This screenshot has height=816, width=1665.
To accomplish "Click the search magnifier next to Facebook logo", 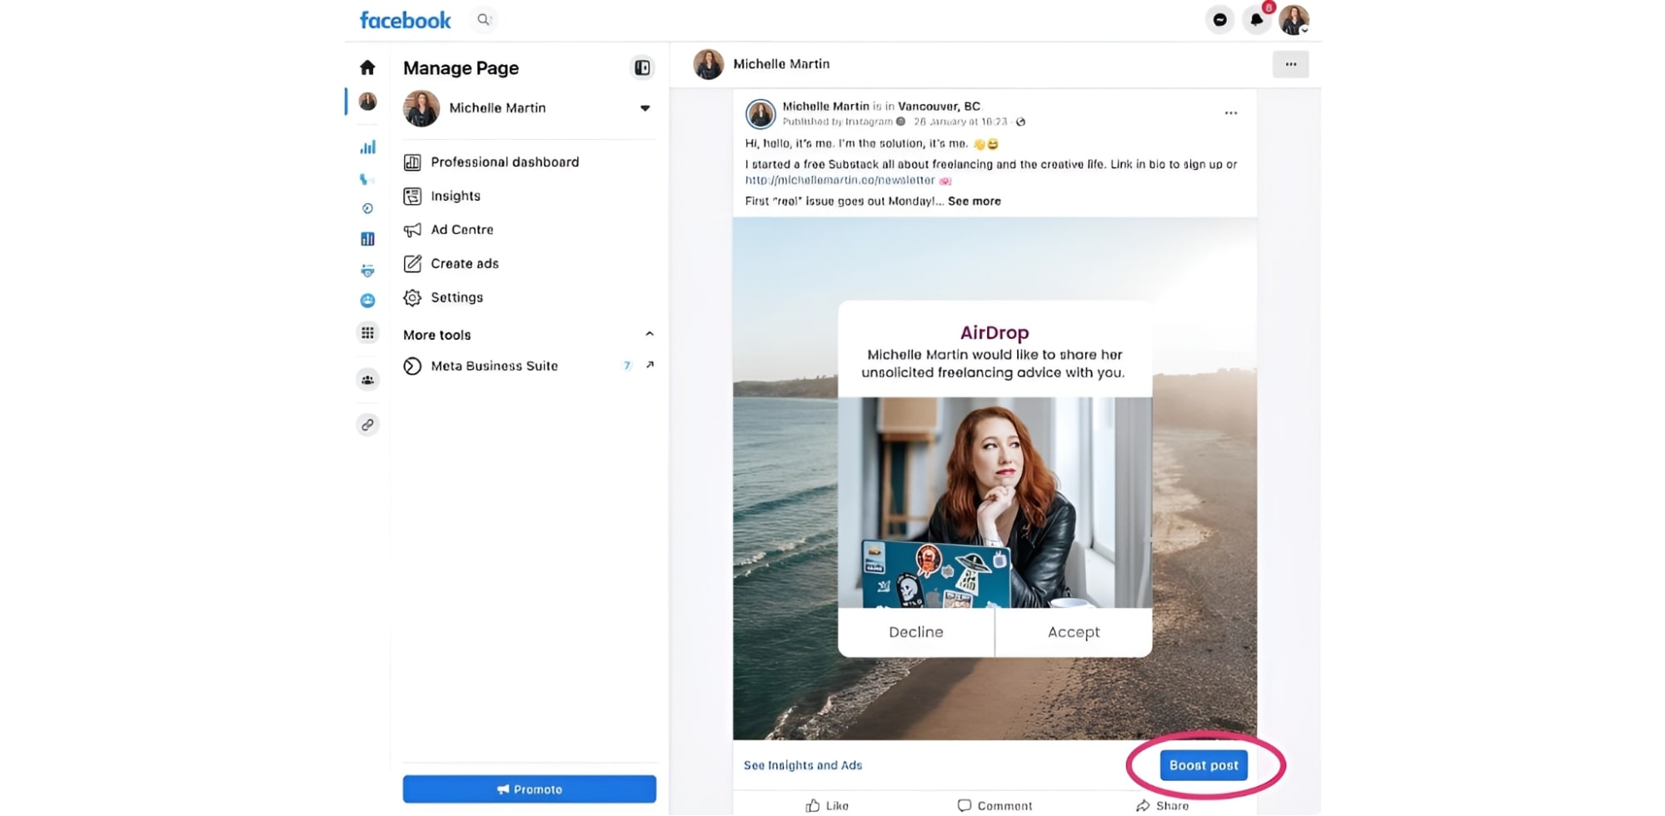I will (484, 19).
